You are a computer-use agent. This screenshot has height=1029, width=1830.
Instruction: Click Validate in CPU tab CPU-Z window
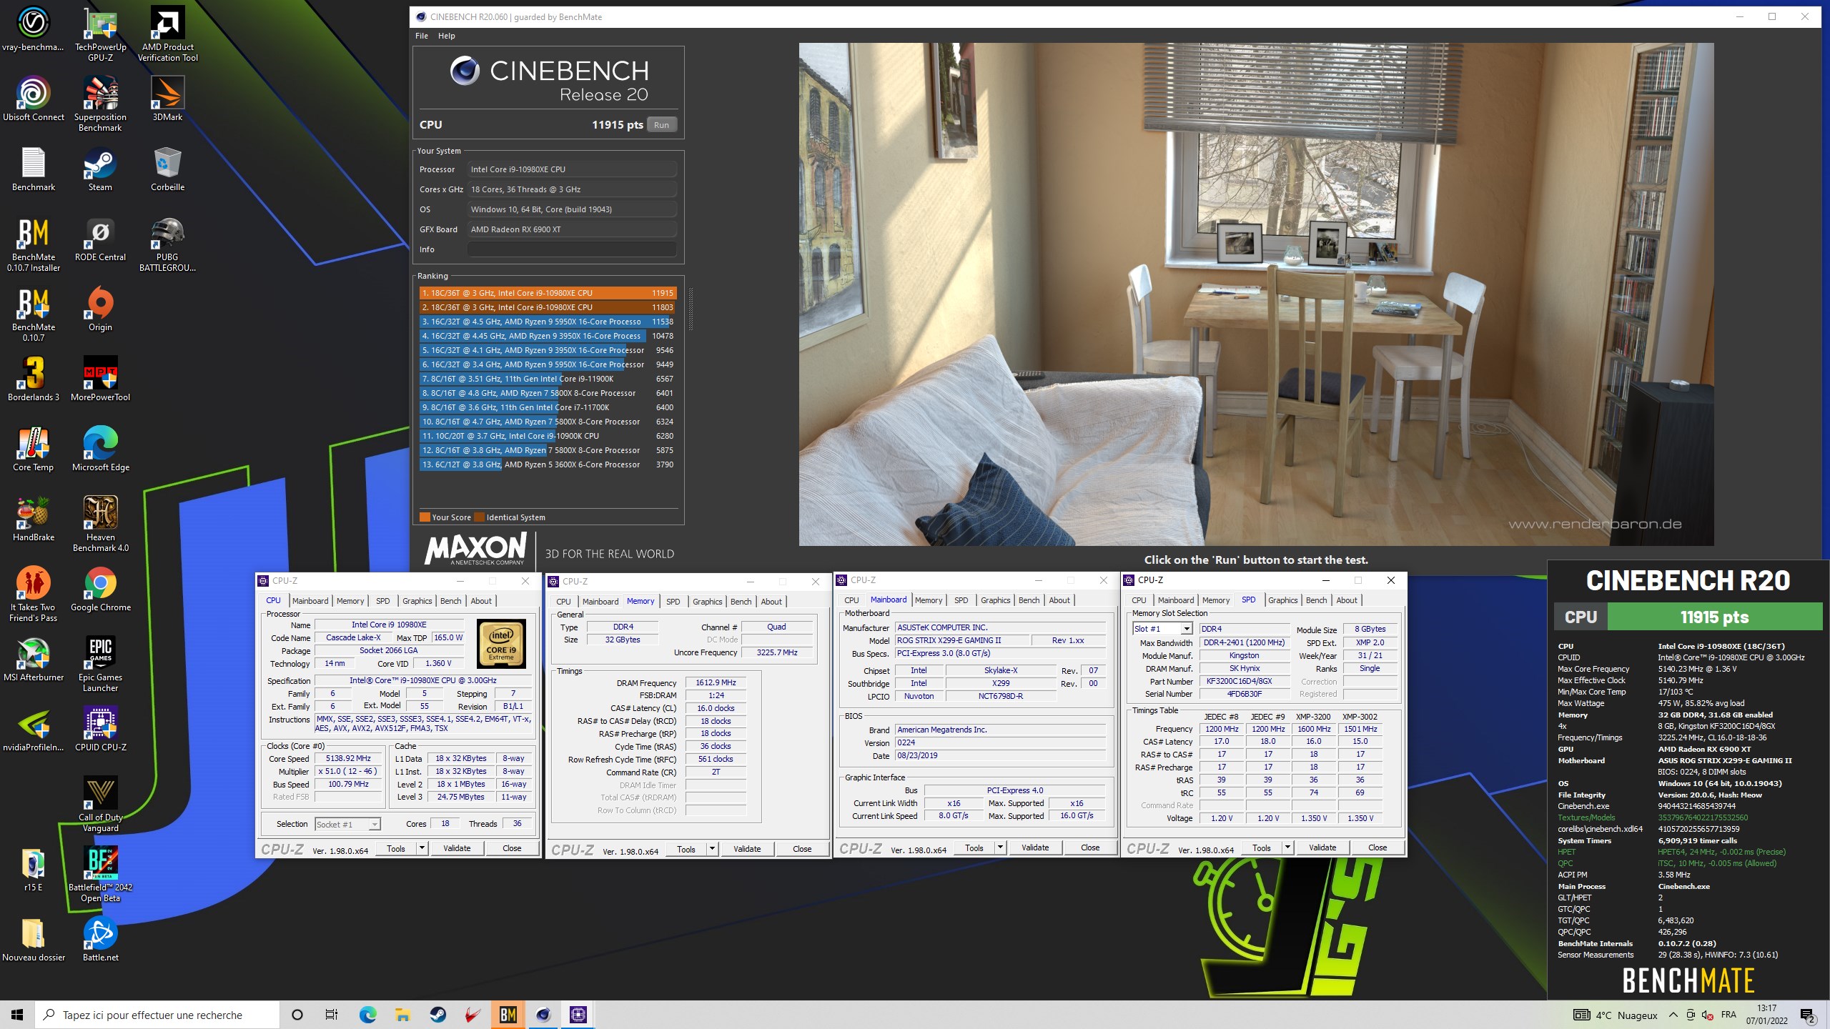point(457,848)
